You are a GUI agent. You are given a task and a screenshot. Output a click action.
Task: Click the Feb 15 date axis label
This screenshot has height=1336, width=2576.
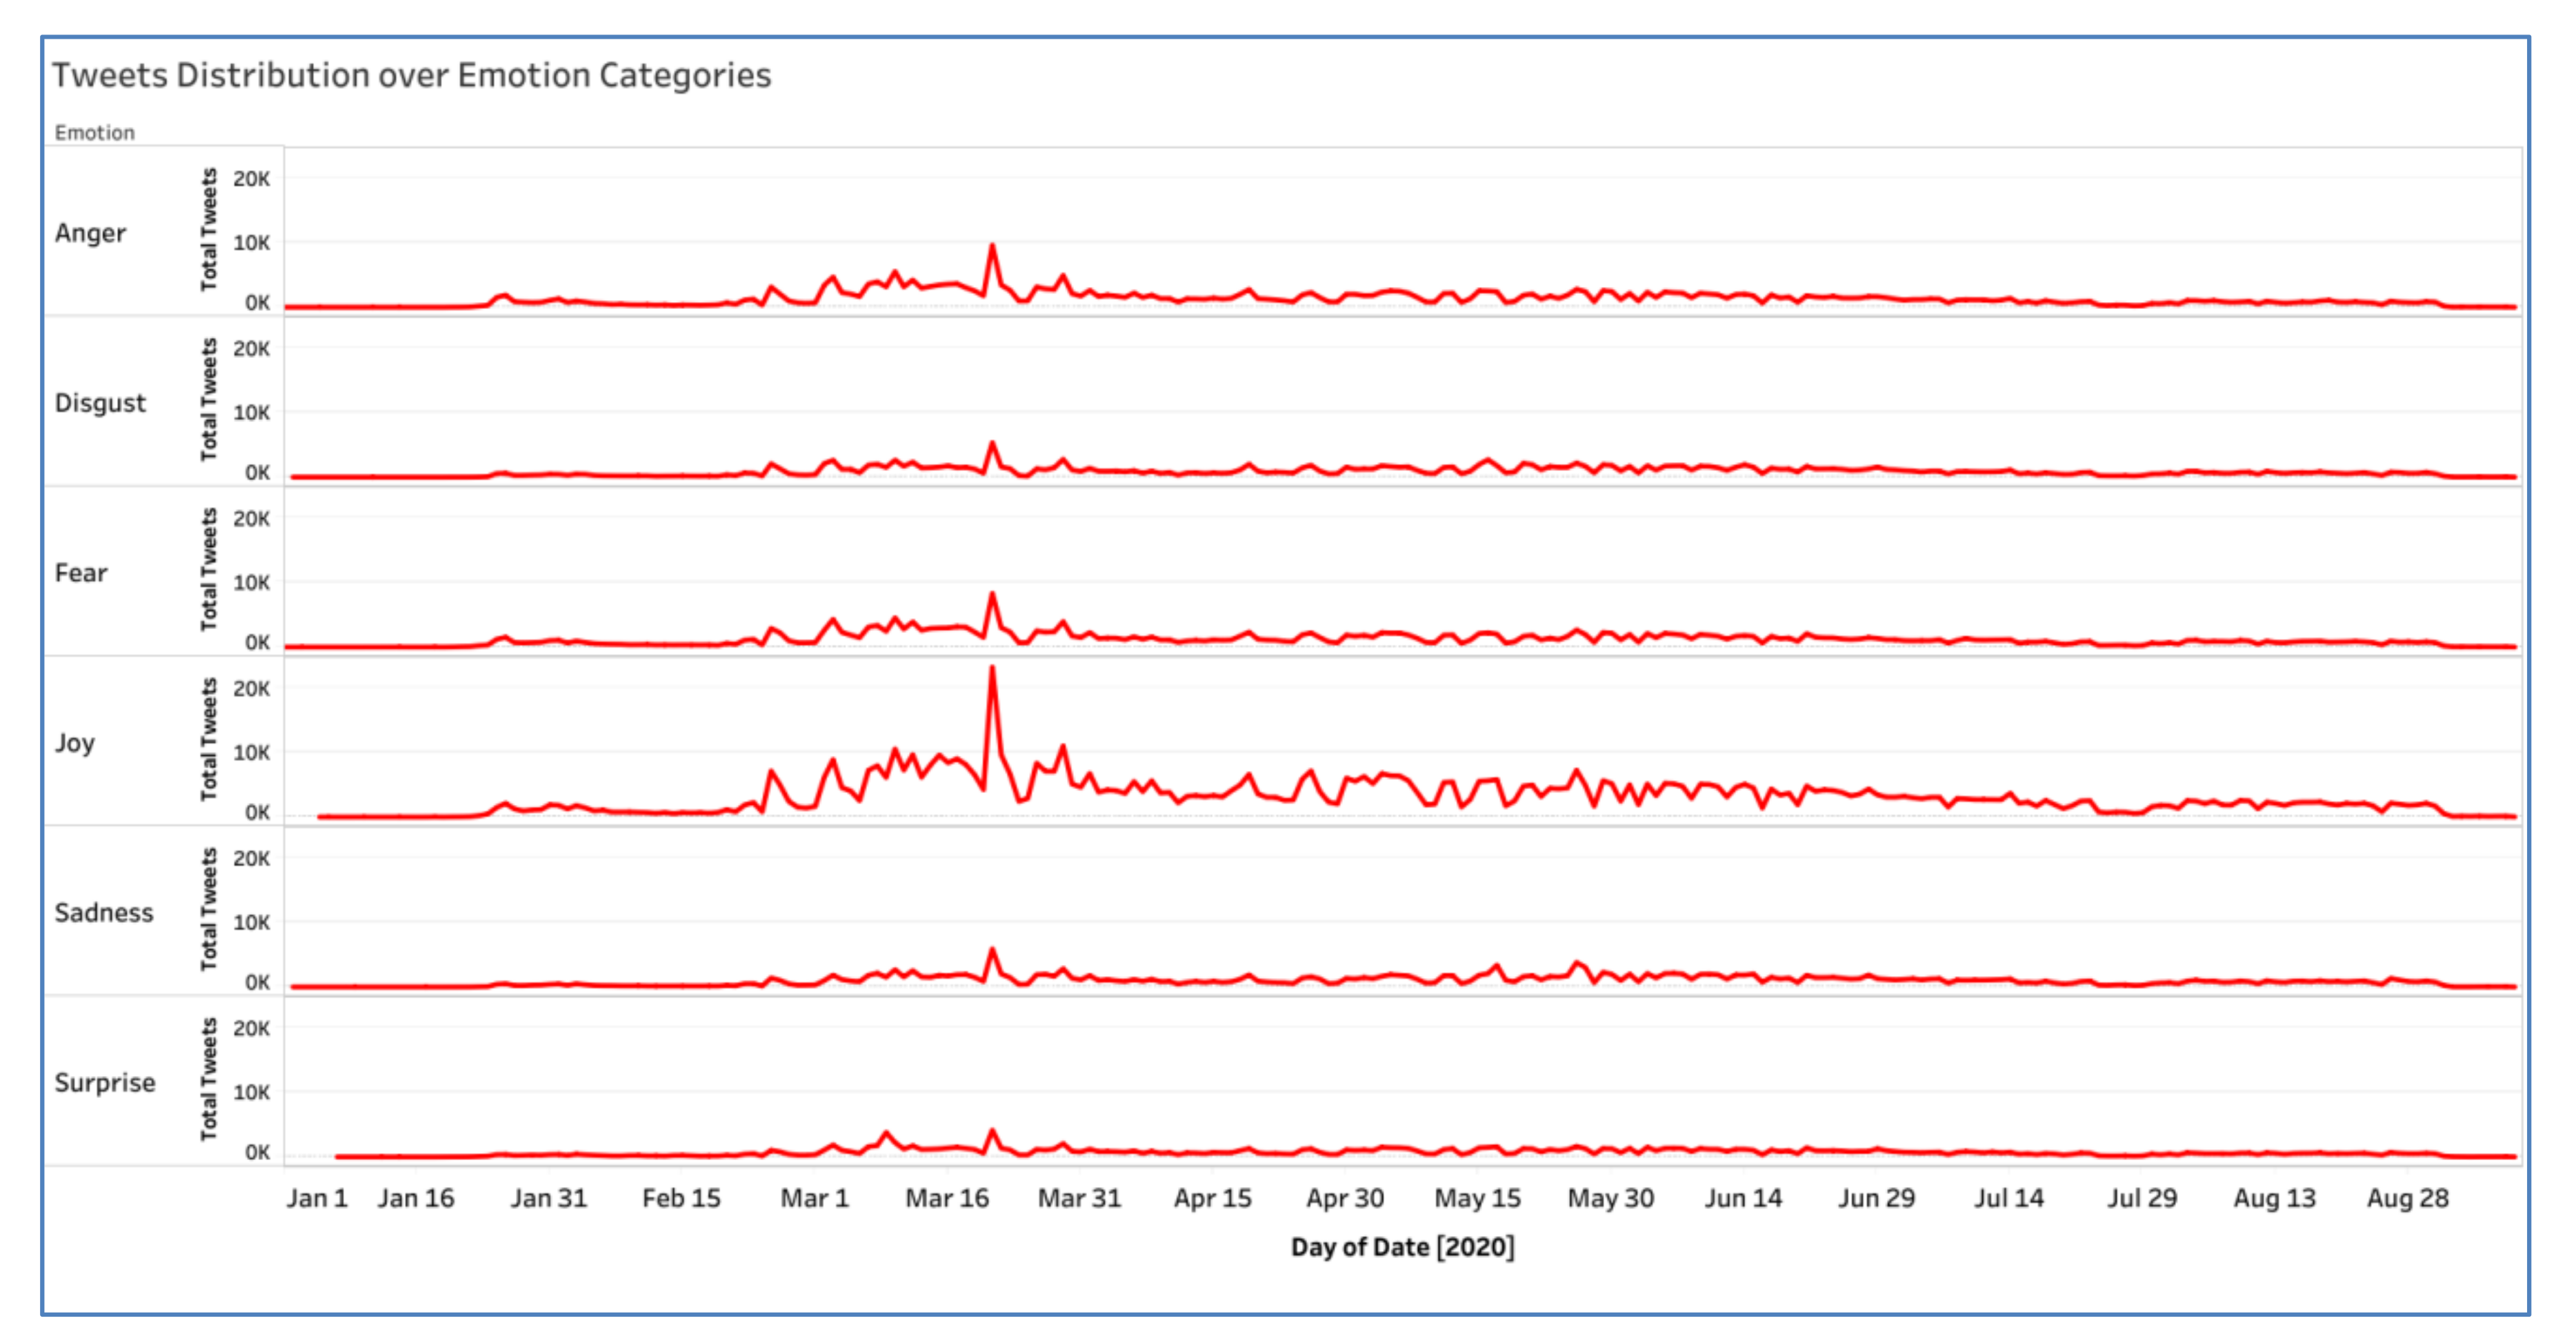click(x=681, y=1198)
